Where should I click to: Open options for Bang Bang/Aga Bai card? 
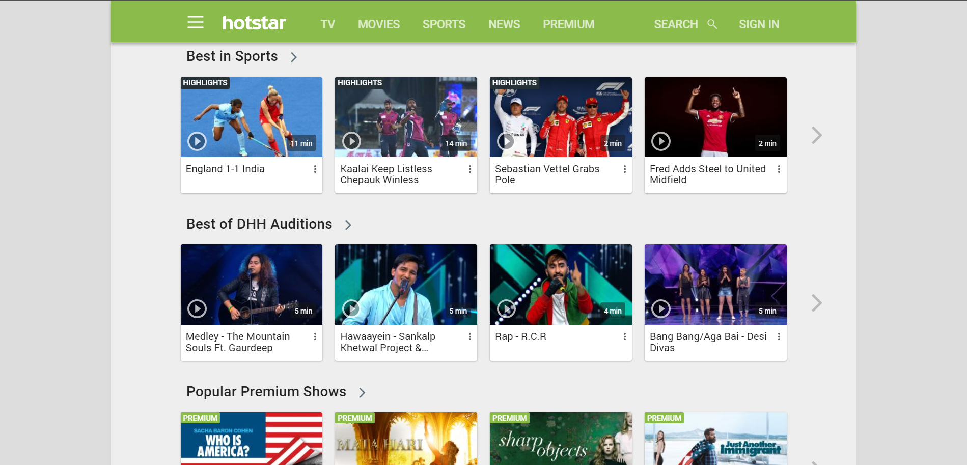tap(779, 337)
